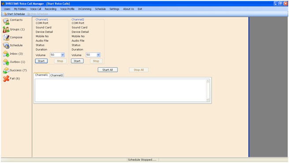
Task: Open the Groups (1) sidebar icon
Action: click(6, 29)
